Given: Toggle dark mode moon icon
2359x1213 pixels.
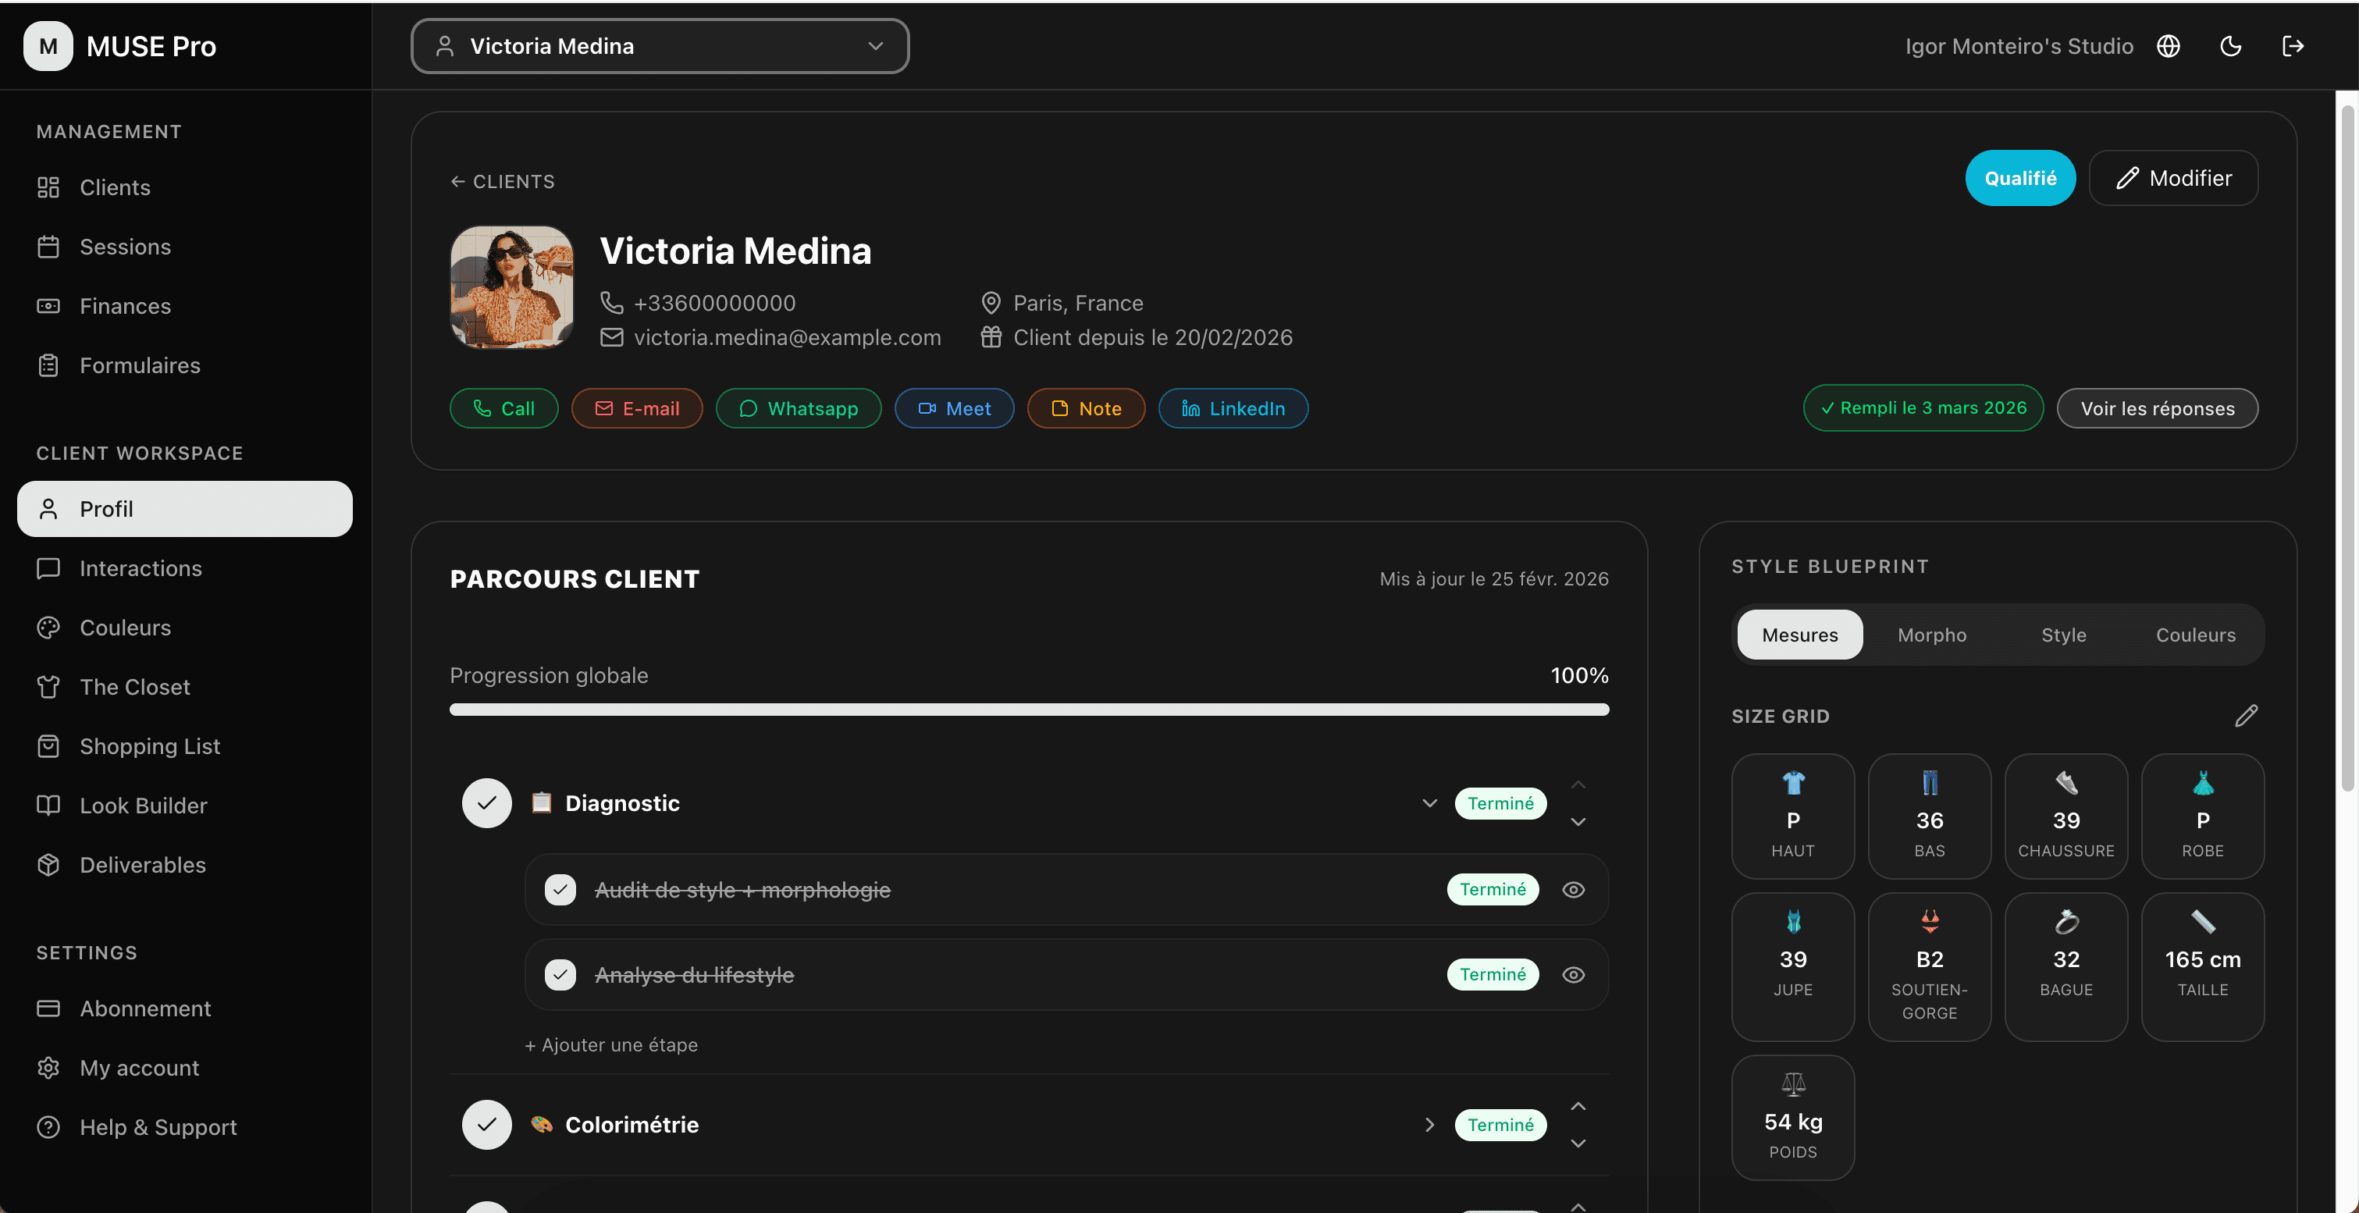Looking at the screenshot, I should tap(2230, 46).
